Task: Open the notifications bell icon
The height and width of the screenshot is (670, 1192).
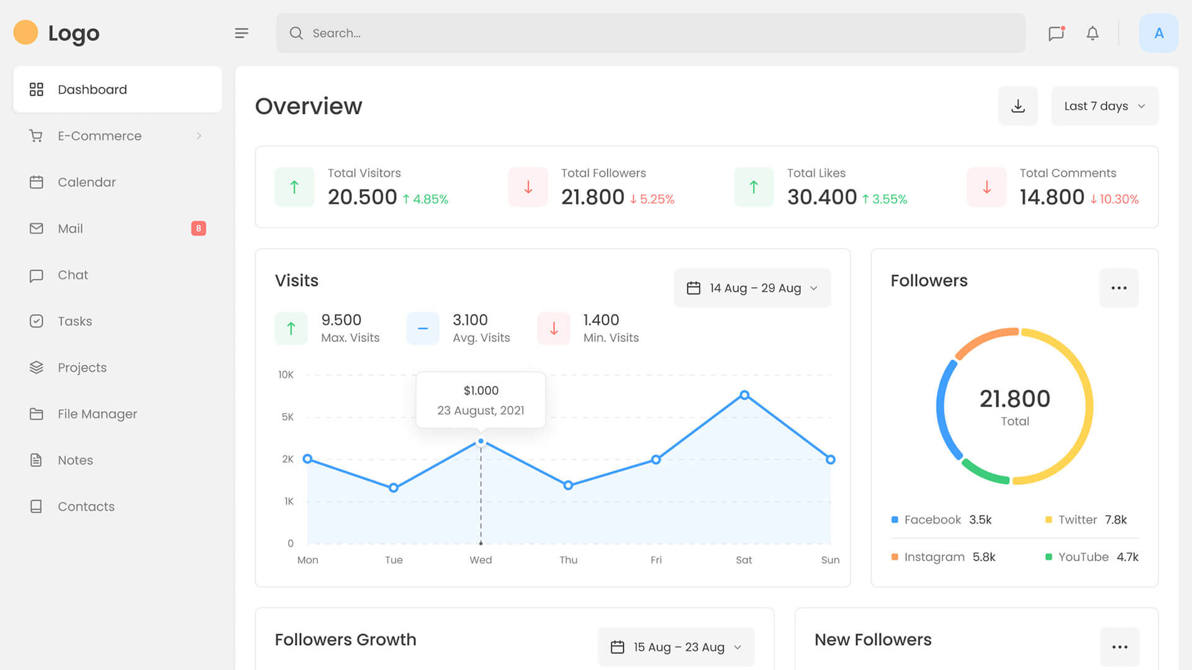Action: (x=1093, y=33)
